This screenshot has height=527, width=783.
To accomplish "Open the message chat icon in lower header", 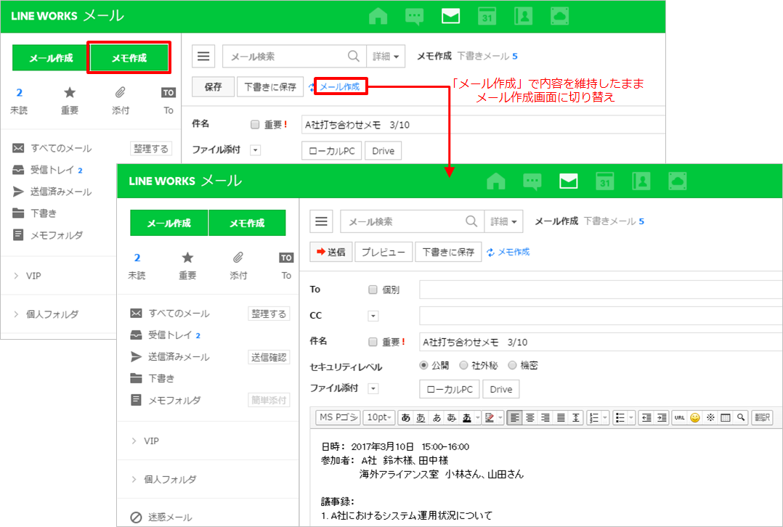I will click(532, 181).
